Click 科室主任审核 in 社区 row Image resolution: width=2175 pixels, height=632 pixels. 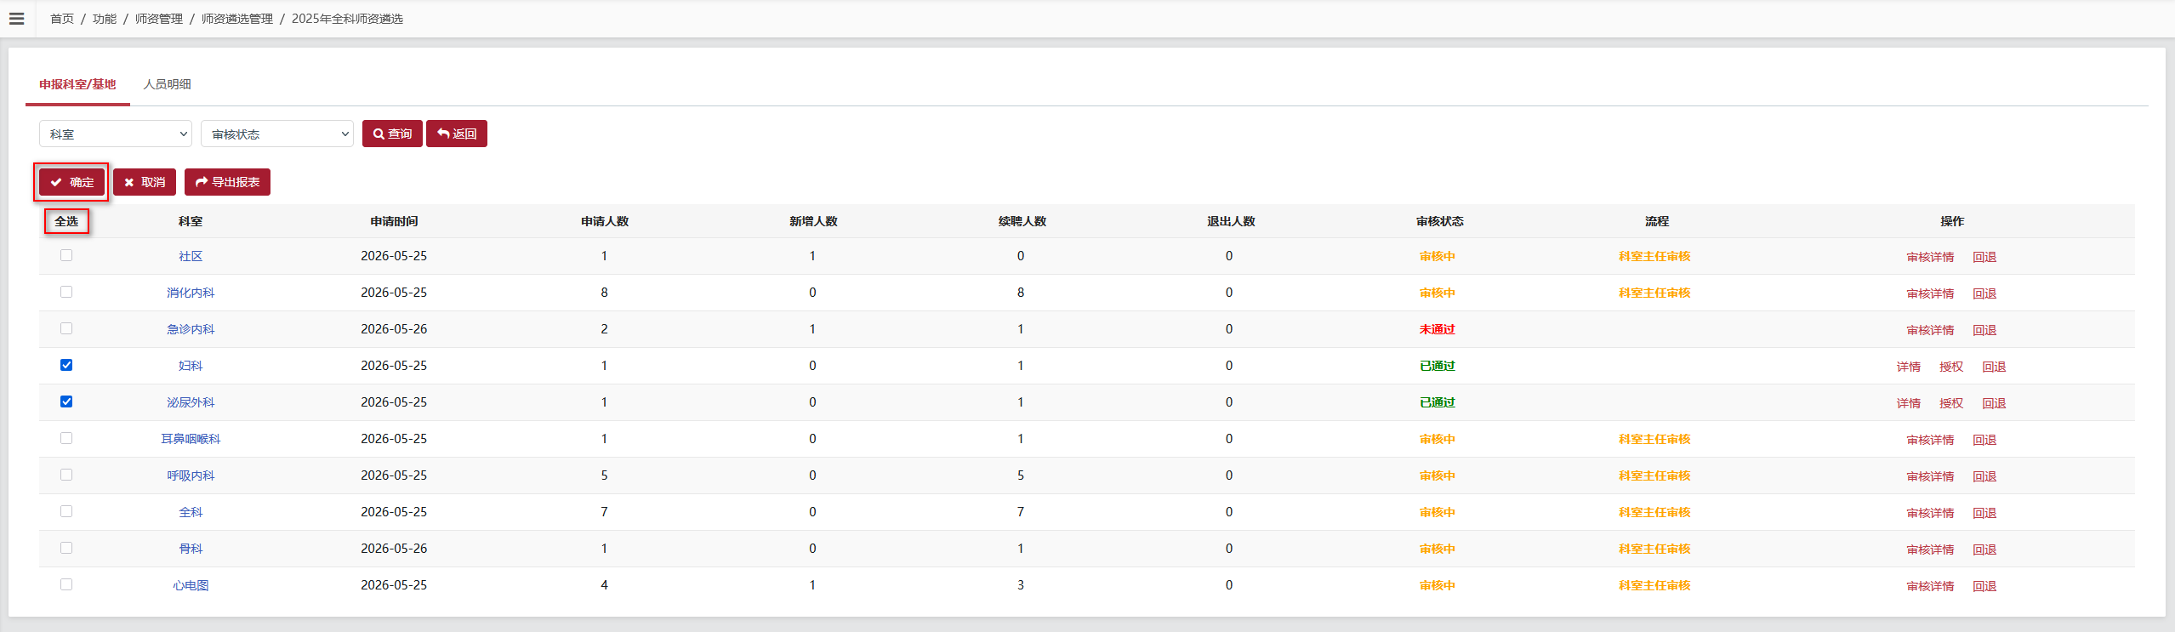[1654, 256]
